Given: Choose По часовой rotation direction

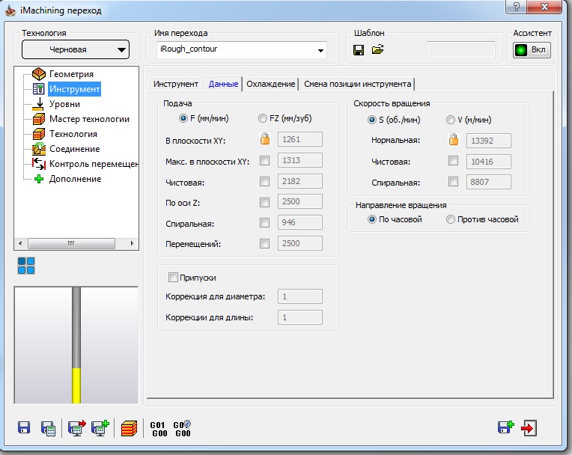Looking at the screenshot, I should coord(372,219).
